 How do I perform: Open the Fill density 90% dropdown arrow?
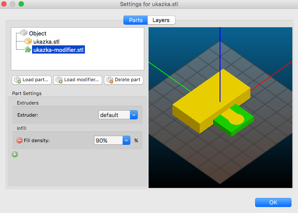tap(126, 140)
